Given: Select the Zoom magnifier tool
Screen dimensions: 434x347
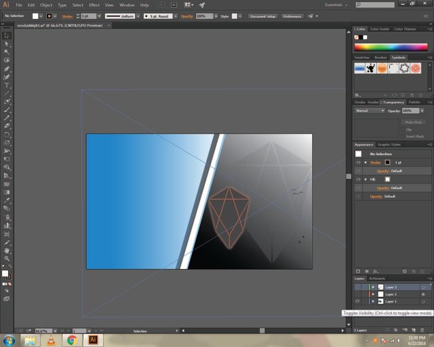Looking at the screenshot, I should (x=7, y=258).
